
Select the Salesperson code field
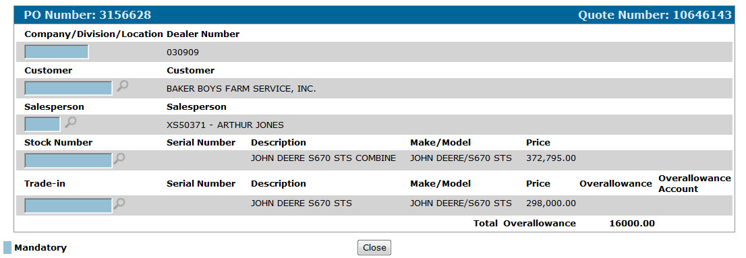pos(42,125)
